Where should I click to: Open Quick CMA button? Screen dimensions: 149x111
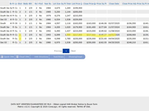click(x=7, y=57)
